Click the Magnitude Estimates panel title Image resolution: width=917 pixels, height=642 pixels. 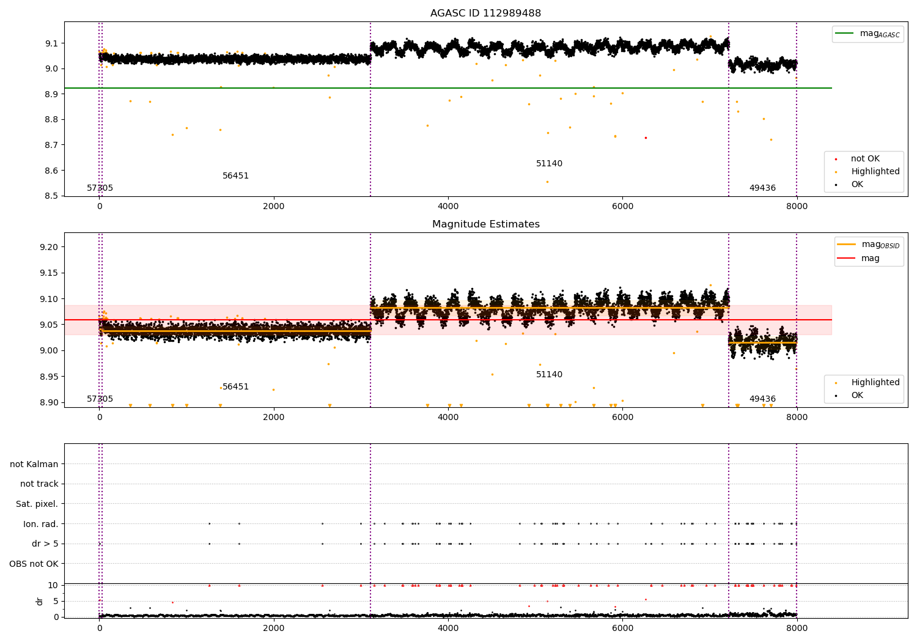(x=485, y=224)
